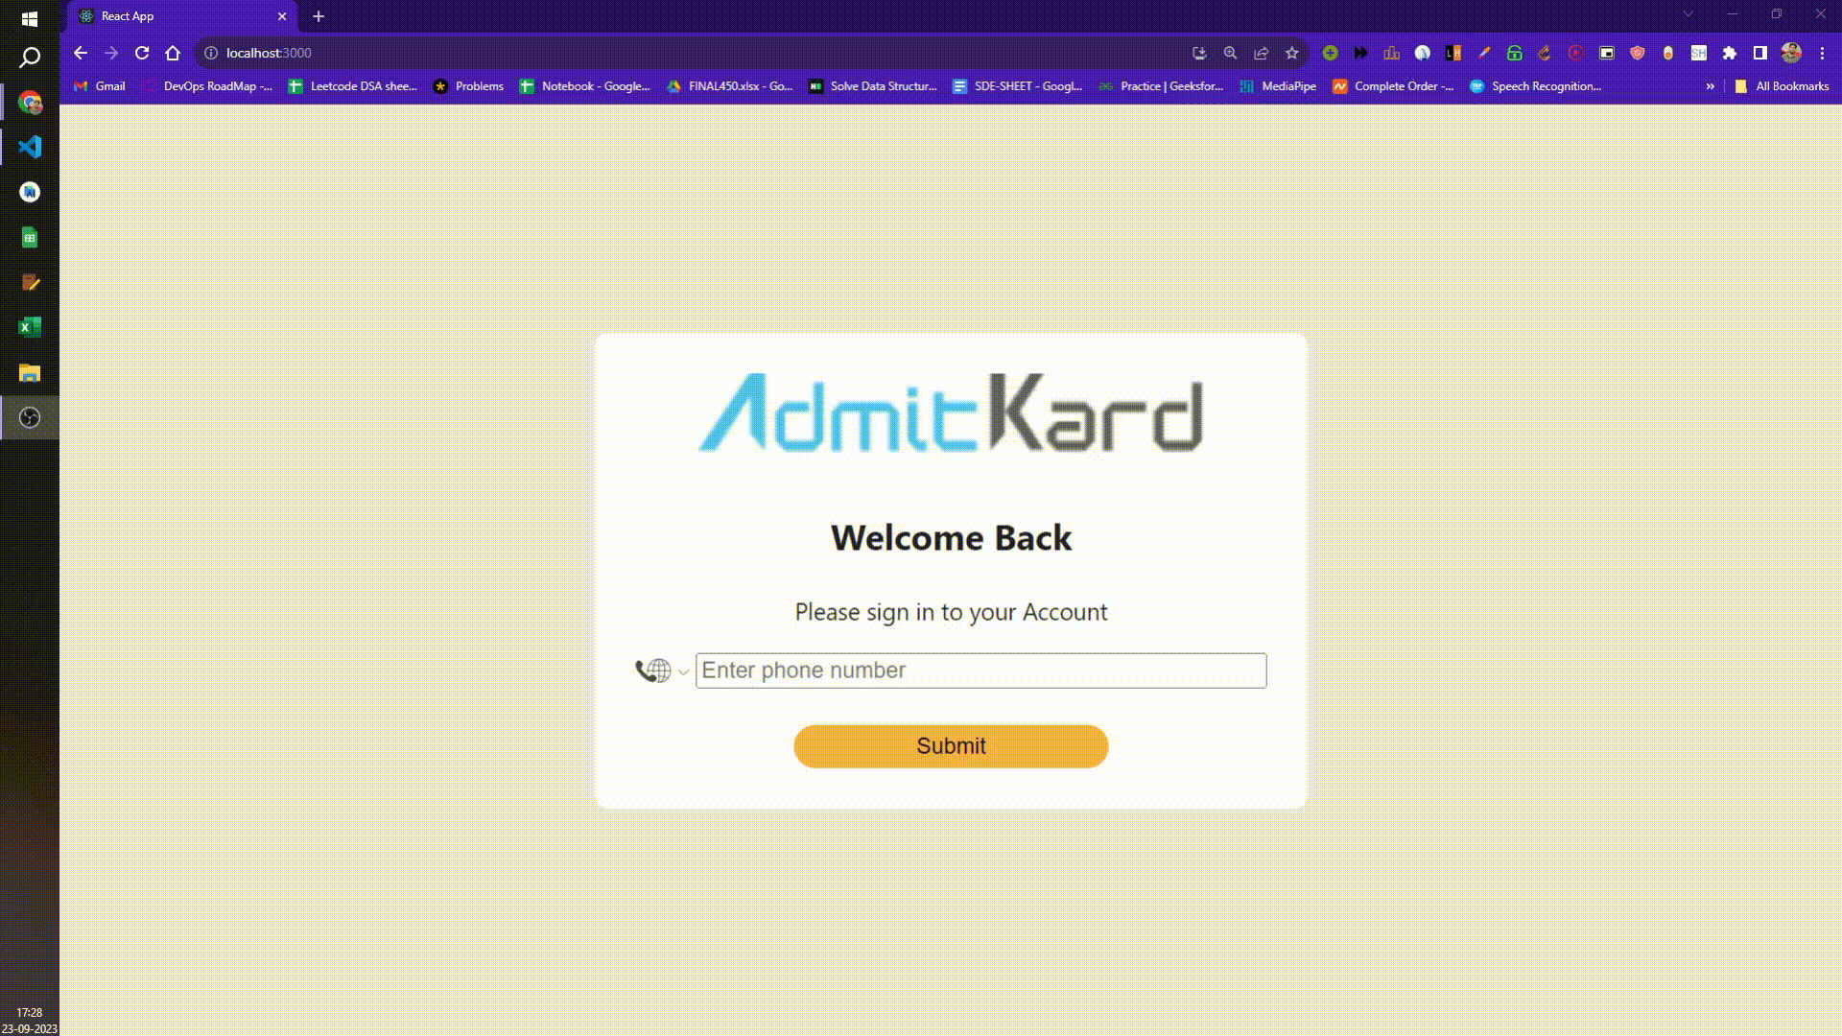Focus the Enter phone number field
Screen dimensions: 1842x1036
click(980, 671)
